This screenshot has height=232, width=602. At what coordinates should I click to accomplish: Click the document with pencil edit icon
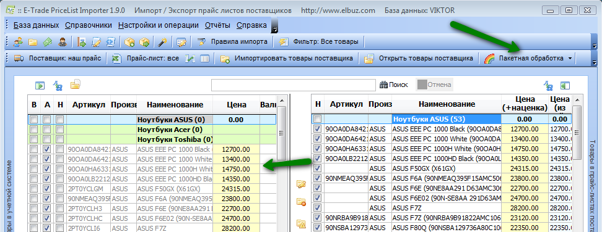[x=96, y=42]
